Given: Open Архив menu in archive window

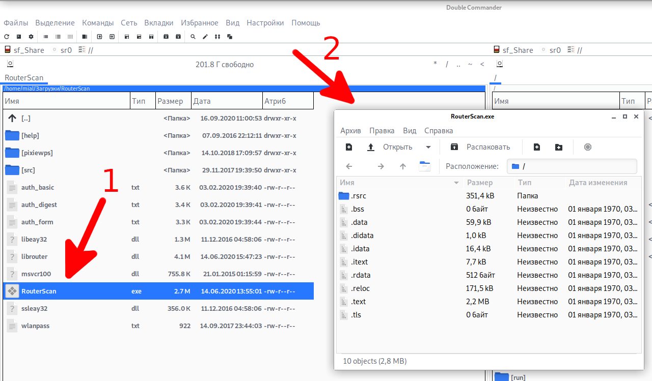Looking at the screenshot, I should (350, 131).
